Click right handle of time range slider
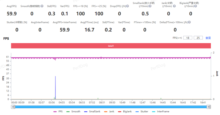220x115 pixels. pos(209,107)
